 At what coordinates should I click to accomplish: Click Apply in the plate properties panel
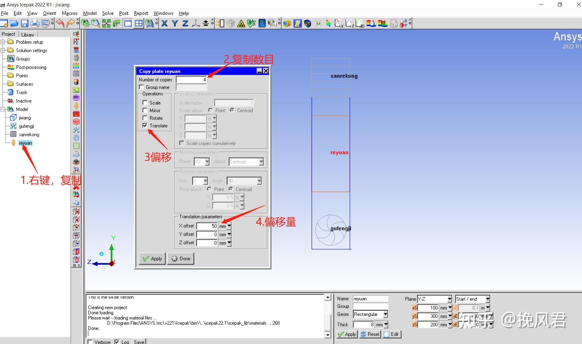pyautogui.click(x=347, y=334)
